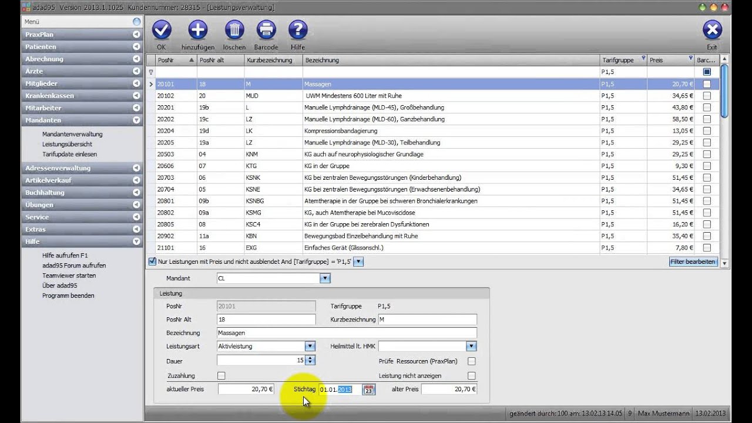Open the Heilmittel lt. HMK dropdown
The image size is (752, 423).
[x=471, y=347]
